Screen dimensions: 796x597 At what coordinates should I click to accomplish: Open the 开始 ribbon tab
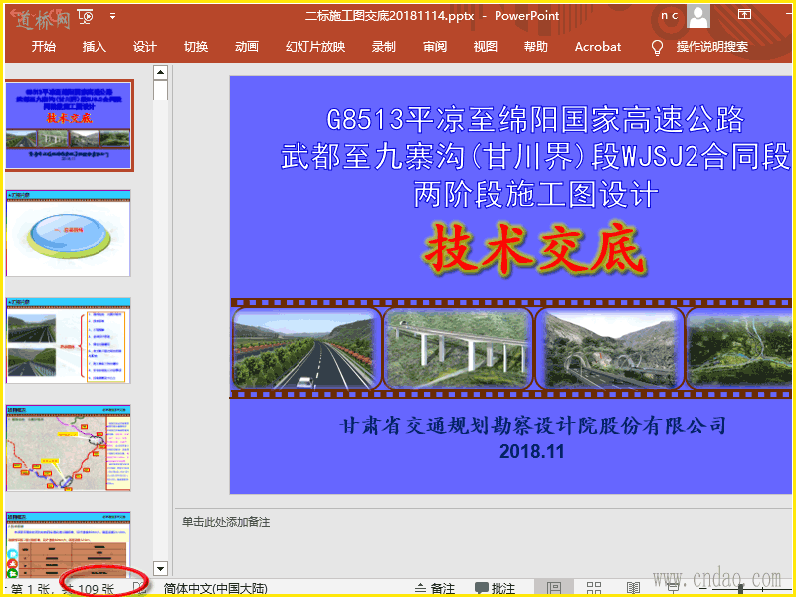43,47
